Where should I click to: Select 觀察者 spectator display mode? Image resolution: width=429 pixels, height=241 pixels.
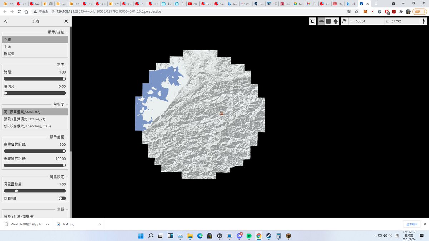[35, 54]
